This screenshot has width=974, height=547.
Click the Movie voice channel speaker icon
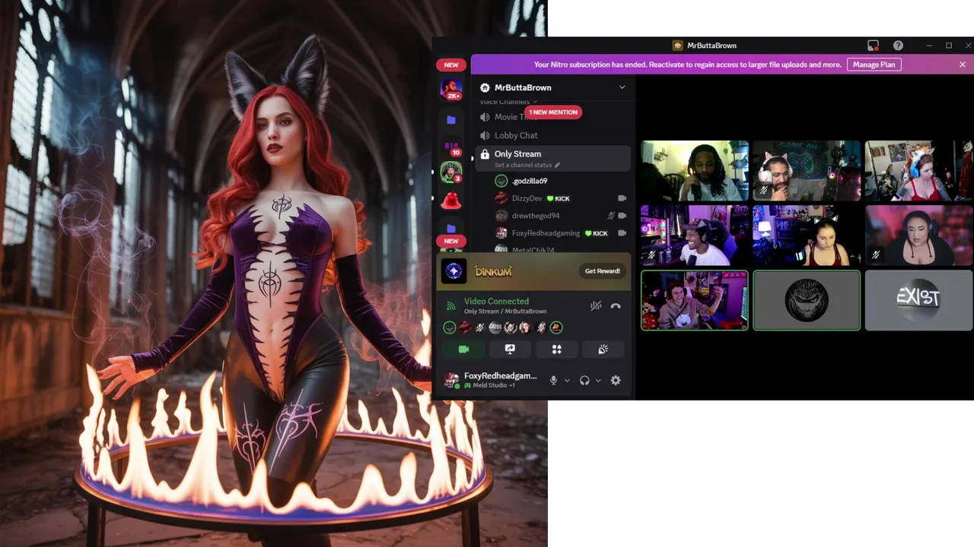click(485, 117)
